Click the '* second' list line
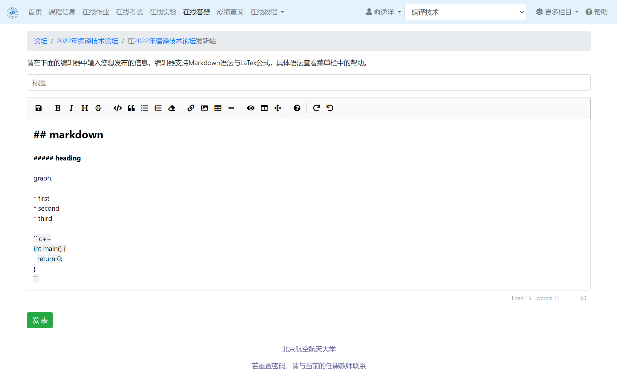Screen dimensions: 617x384 46,209
